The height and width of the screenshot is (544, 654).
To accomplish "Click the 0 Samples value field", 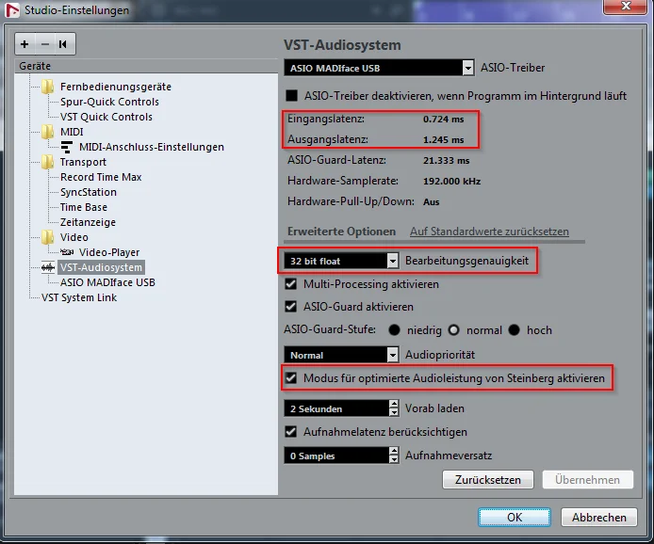I will pos(336,456).
